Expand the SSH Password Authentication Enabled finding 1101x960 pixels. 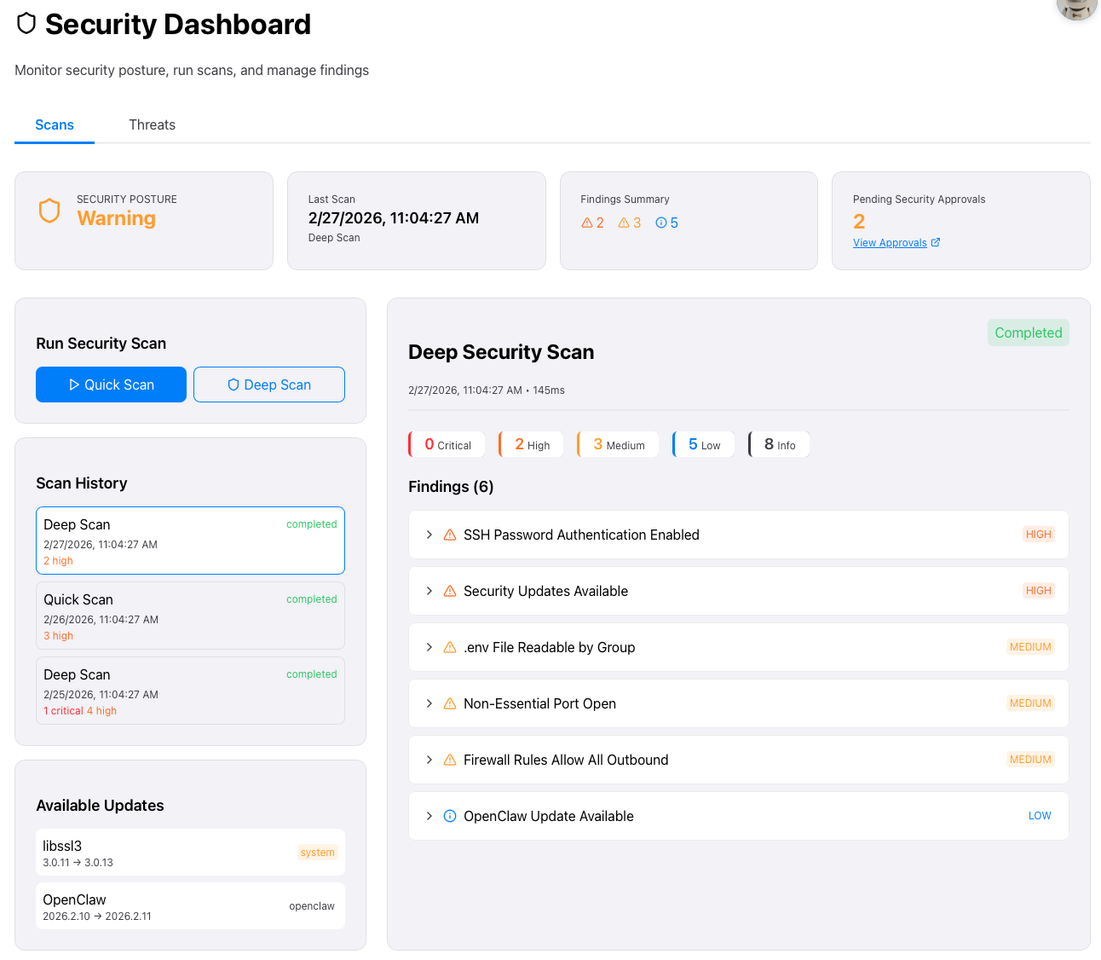click(429, 535)
